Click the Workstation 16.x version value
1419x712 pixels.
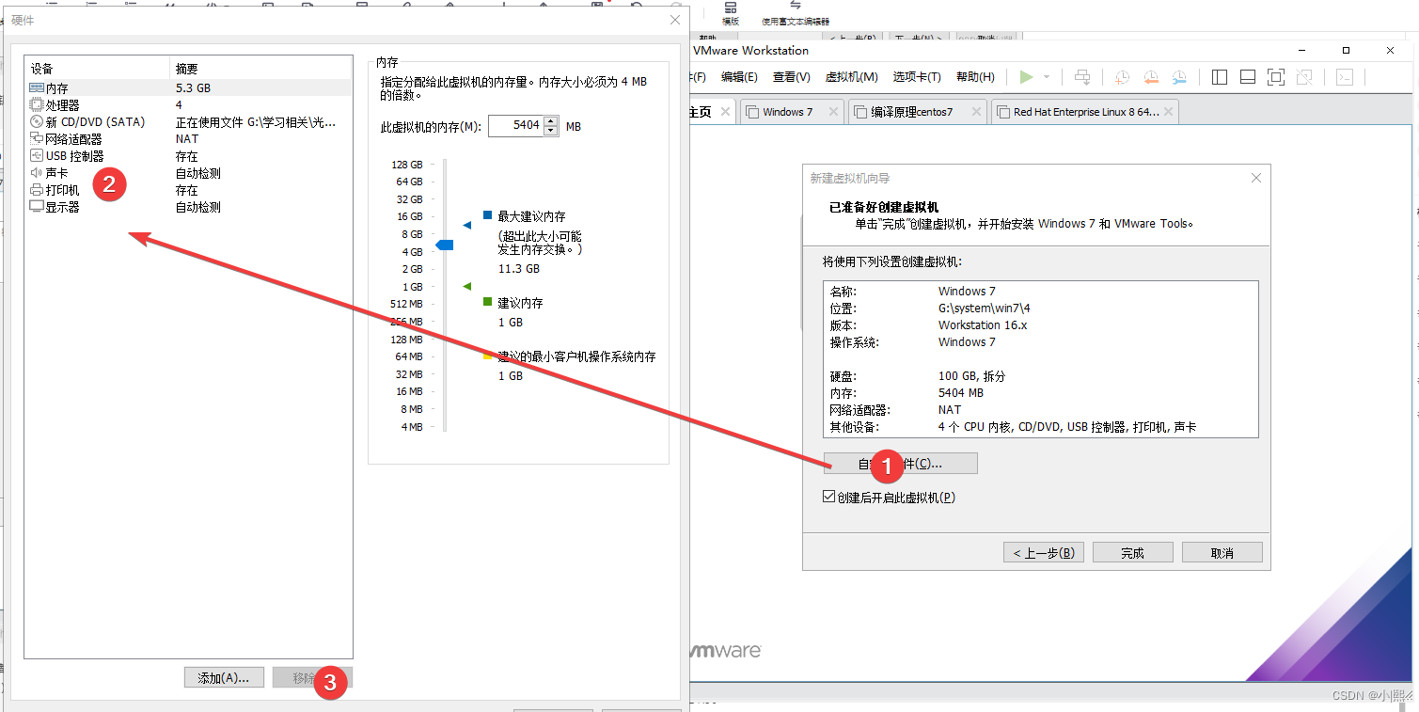pyautogui.click(x=983, y=324)
